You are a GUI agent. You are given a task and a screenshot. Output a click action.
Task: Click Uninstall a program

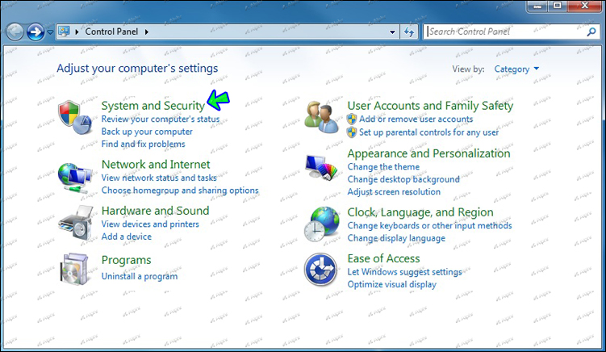(140, 276)
